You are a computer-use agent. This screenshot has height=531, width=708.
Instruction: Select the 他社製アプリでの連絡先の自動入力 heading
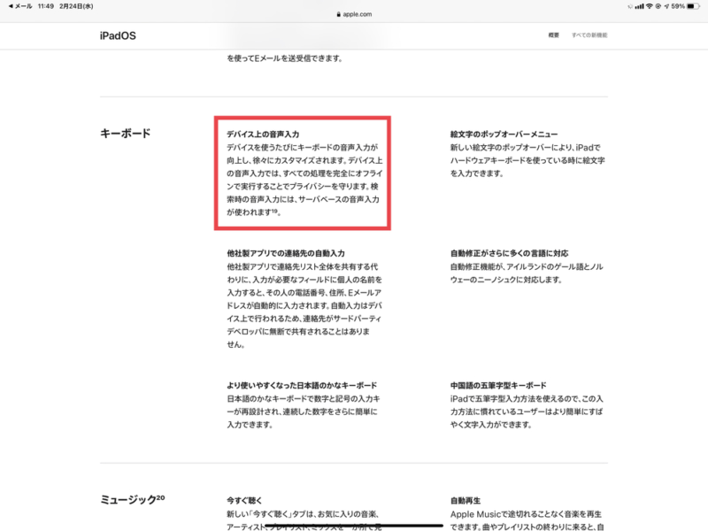[286, 253]
